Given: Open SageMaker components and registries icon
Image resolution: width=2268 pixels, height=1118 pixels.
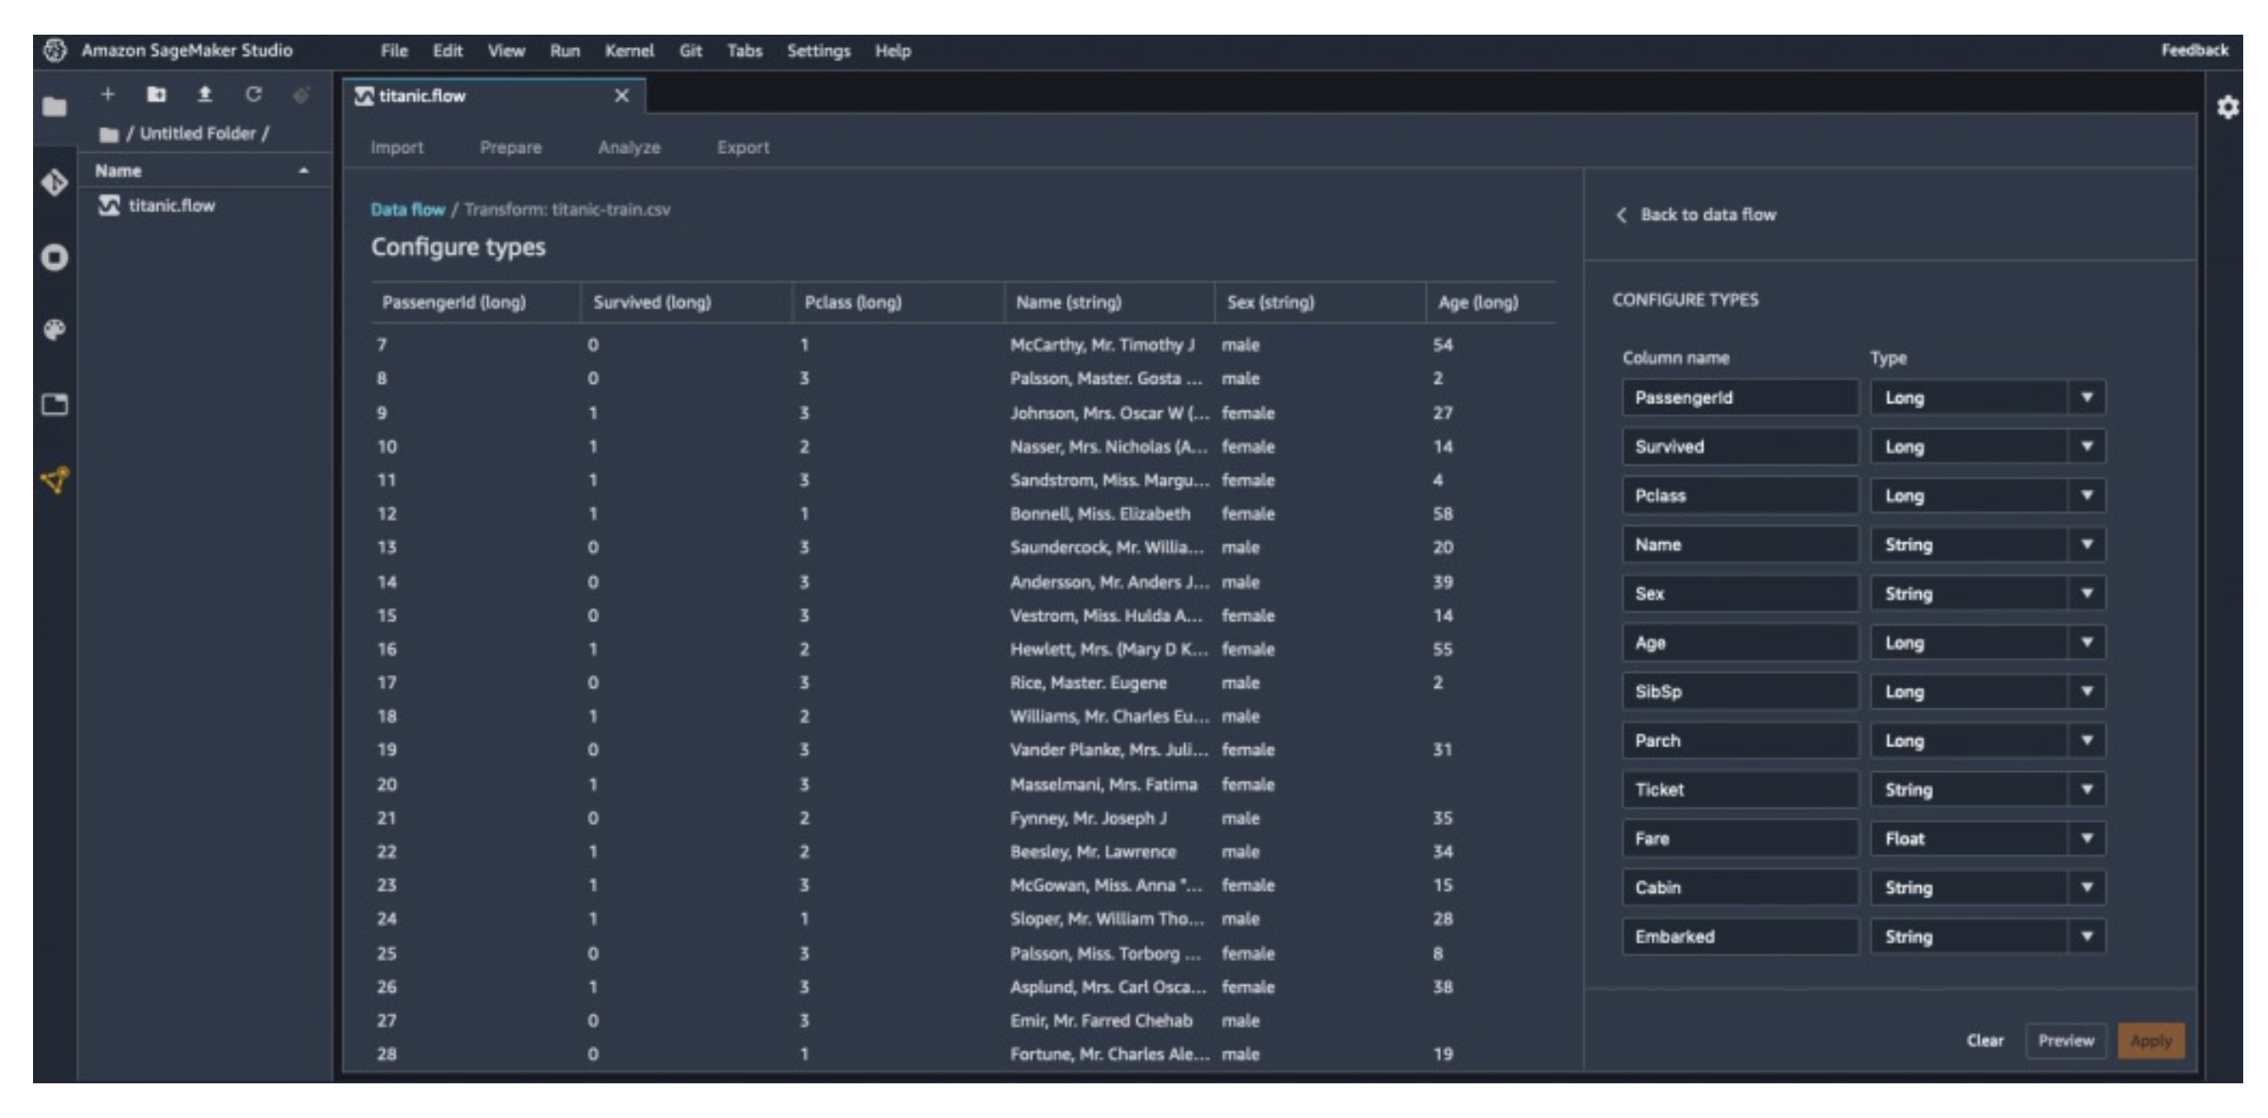Looking at the screenshot, I should 55,480.
